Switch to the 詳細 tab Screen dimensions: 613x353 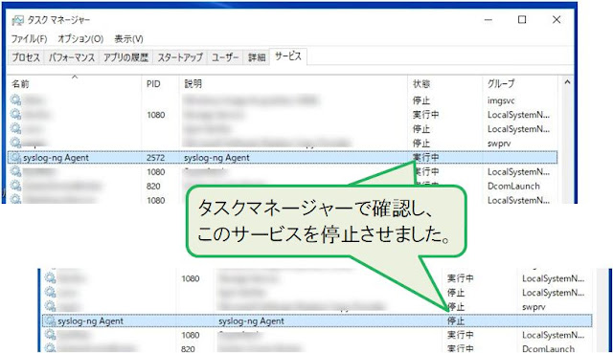click(257, 57)
